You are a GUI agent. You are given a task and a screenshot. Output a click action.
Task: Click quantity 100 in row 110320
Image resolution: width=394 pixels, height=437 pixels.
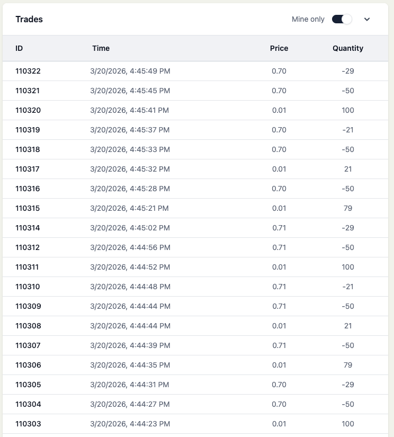(x=348, y=110)
